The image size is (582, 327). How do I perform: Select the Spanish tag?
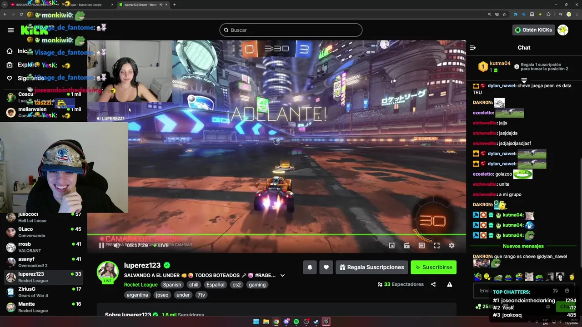point(172,285)
